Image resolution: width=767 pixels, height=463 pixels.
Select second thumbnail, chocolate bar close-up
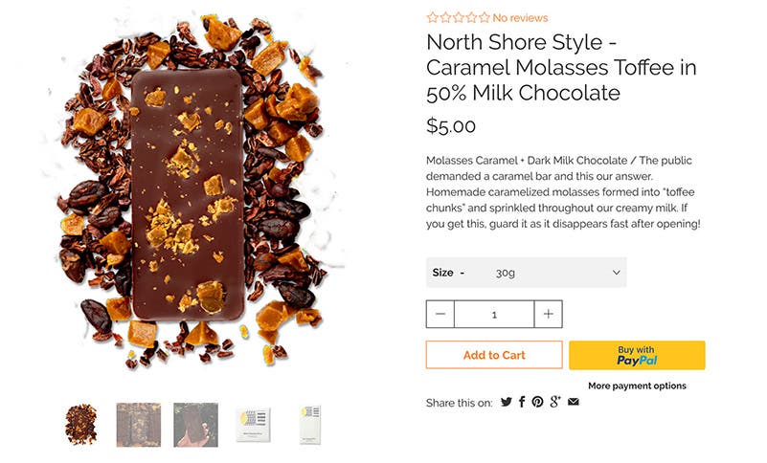point(138,424)
